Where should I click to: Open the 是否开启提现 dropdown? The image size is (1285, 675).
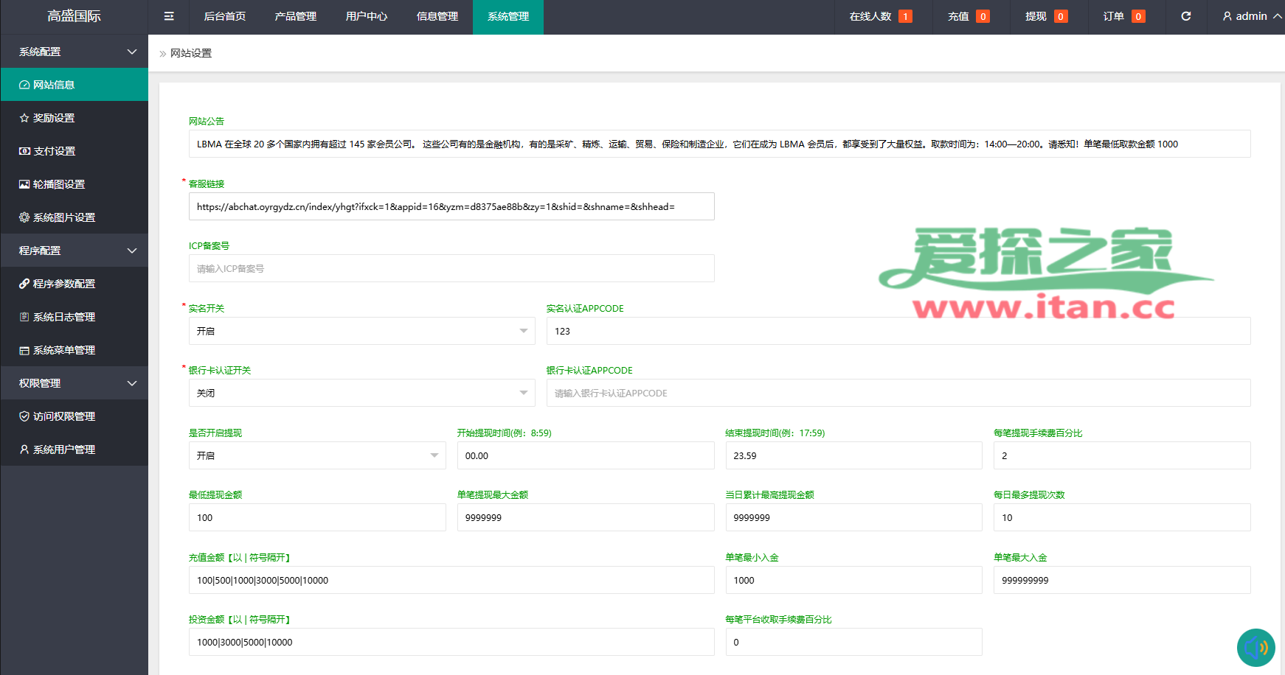[316, 455]
